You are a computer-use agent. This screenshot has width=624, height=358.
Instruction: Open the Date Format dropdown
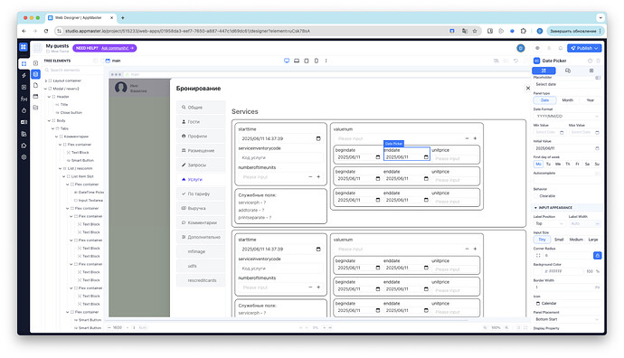click(x=567, y=116)
